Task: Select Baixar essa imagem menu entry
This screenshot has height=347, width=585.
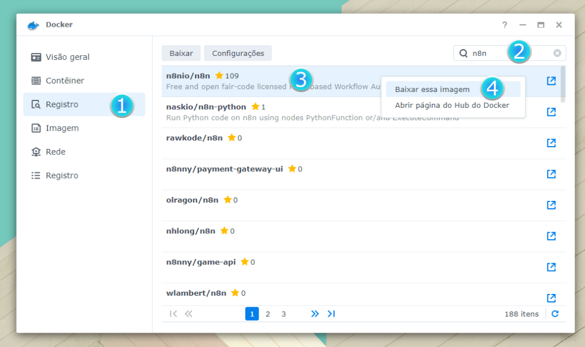Action: coord(432,90)
